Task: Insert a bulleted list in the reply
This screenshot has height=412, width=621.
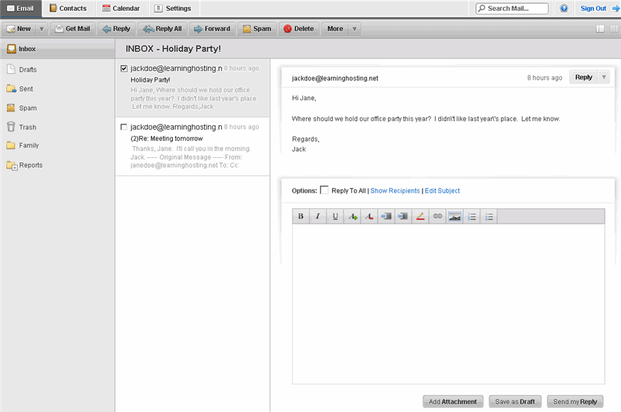Action: 489,216
